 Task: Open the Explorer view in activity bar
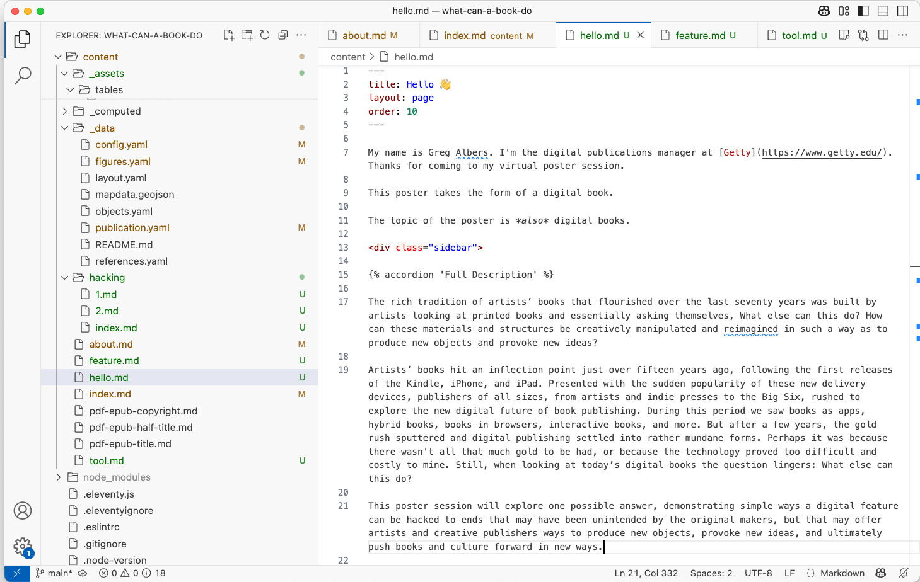[x=23, y=39]
